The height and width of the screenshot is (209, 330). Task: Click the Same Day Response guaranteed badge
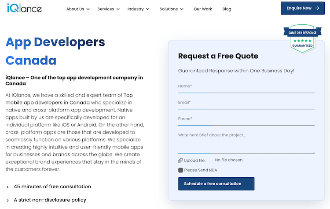pos(302,38)
